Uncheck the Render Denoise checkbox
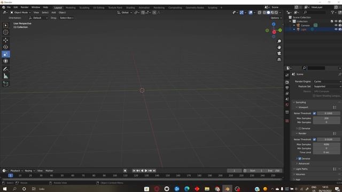This screenshot has height=192, width=342. tap(300, 159)
